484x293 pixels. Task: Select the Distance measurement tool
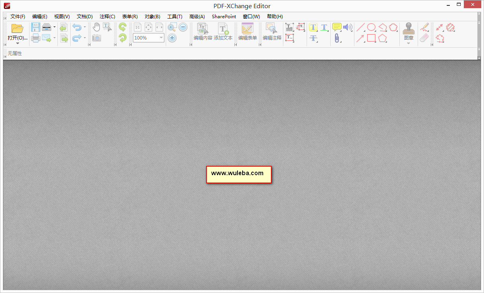439,27
